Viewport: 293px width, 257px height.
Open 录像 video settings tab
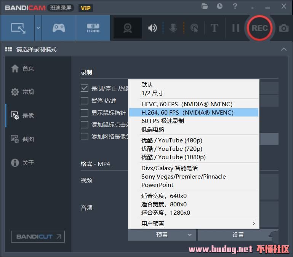click(22, 115)
